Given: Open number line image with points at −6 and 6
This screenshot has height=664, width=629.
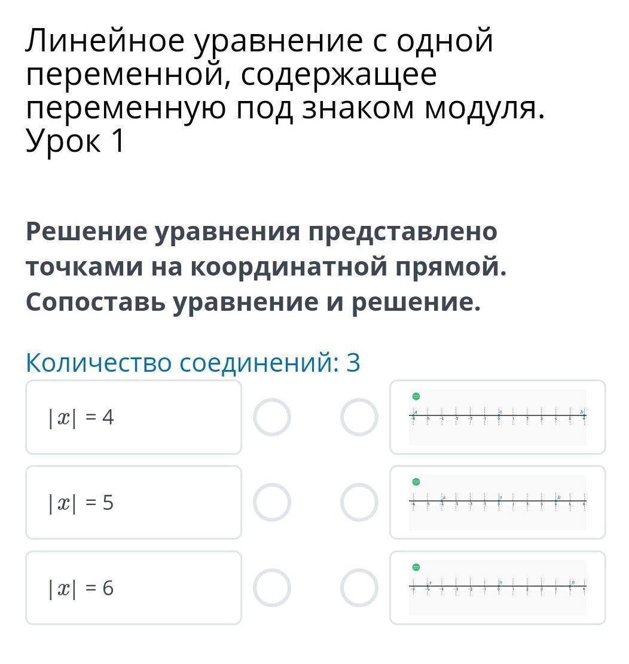Looking at the screenshot, I should click(x=497, y=417).
